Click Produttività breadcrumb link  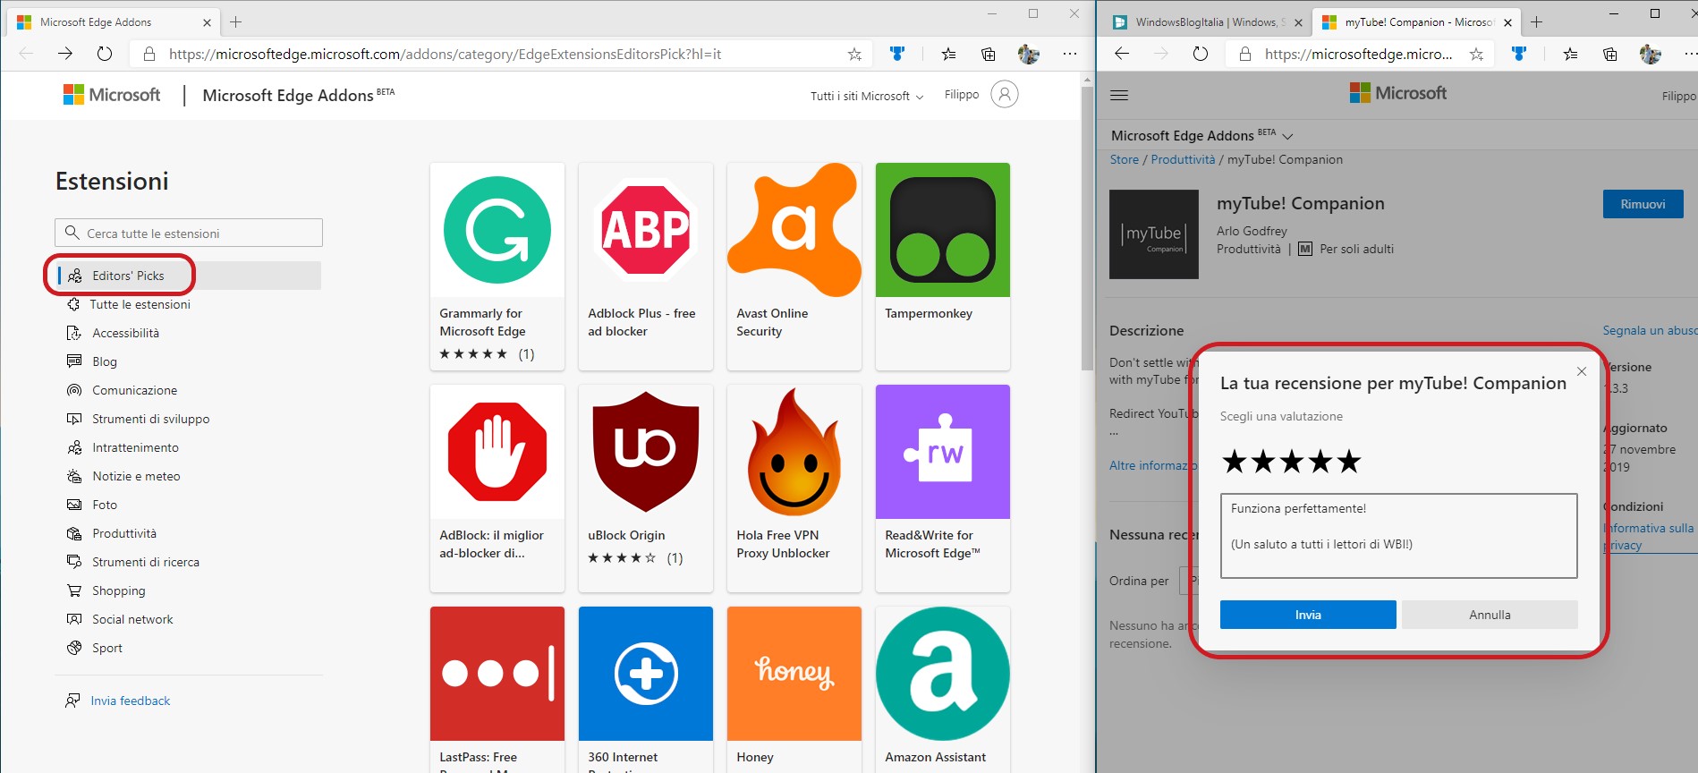click(x=1183, y=159)
